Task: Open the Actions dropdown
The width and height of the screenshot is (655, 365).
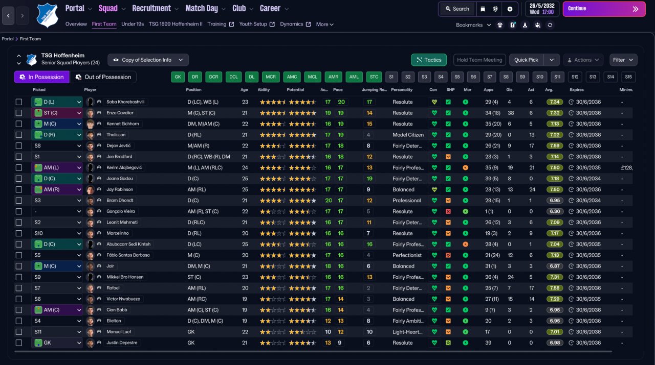Action: [x=583, y=60]
